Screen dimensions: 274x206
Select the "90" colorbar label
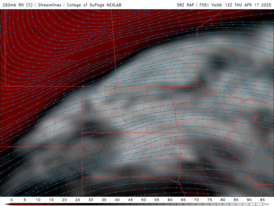tap(249, 200)
